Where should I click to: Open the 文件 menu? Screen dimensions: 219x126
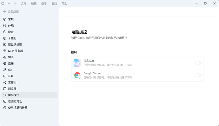point(23,3)
